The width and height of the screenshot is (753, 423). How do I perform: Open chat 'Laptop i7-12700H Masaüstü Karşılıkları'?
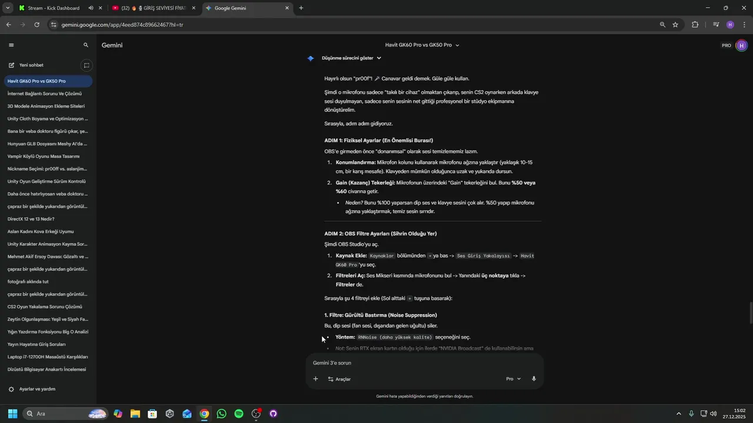coord(48,357)
